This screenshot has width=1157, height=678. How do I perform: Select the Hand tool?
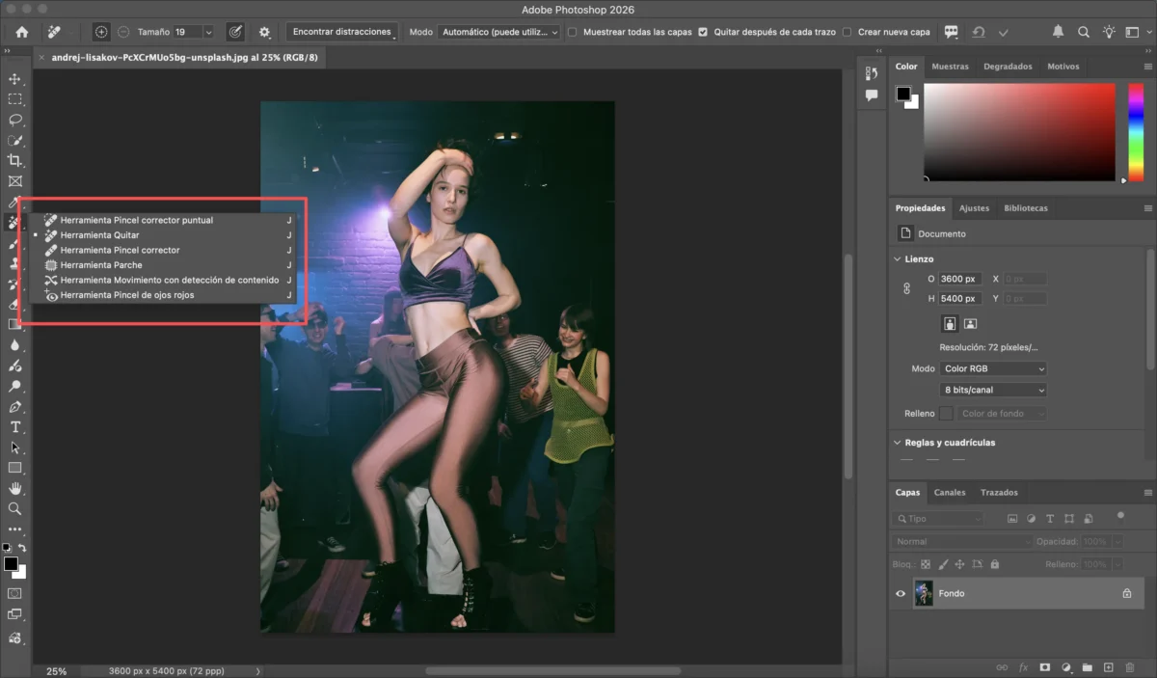coord(14,488)
